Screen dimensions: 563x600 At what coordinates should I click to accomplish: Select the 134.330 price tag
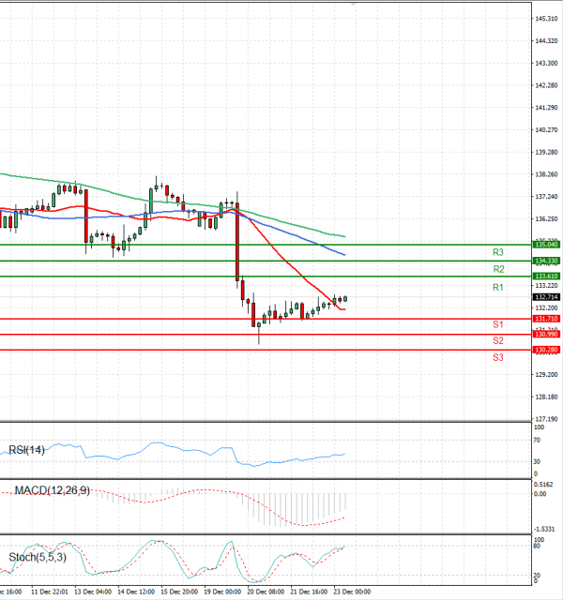coord(546,261)
